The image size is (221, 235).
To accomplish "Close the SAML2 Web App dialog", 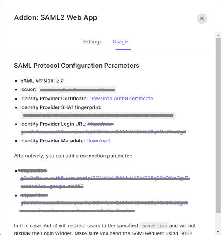I will pyautogui.click(x=202, y=18).
